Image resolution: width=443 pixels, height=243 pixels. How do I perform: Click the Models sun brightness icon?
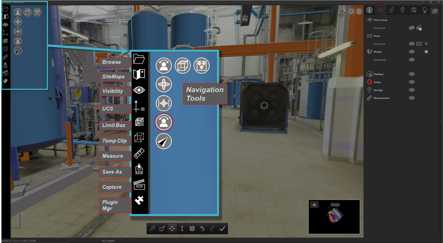pyautogui.click(x=426, y=52)
